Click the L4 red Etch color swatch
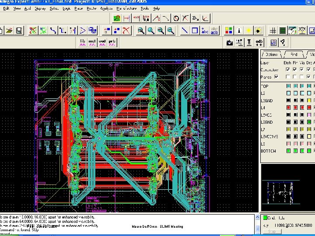The image size is (315, 236). [288, 108]
